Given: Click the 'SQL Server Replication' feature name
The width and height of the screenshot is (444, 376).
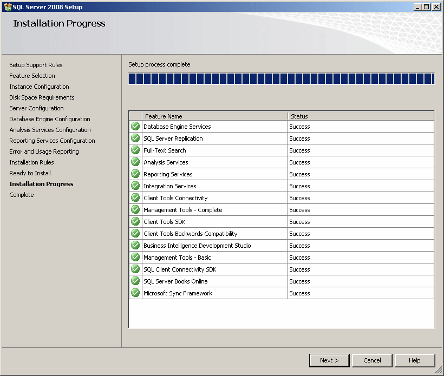Looking at the screenshot, I should (x=173, y=138).
